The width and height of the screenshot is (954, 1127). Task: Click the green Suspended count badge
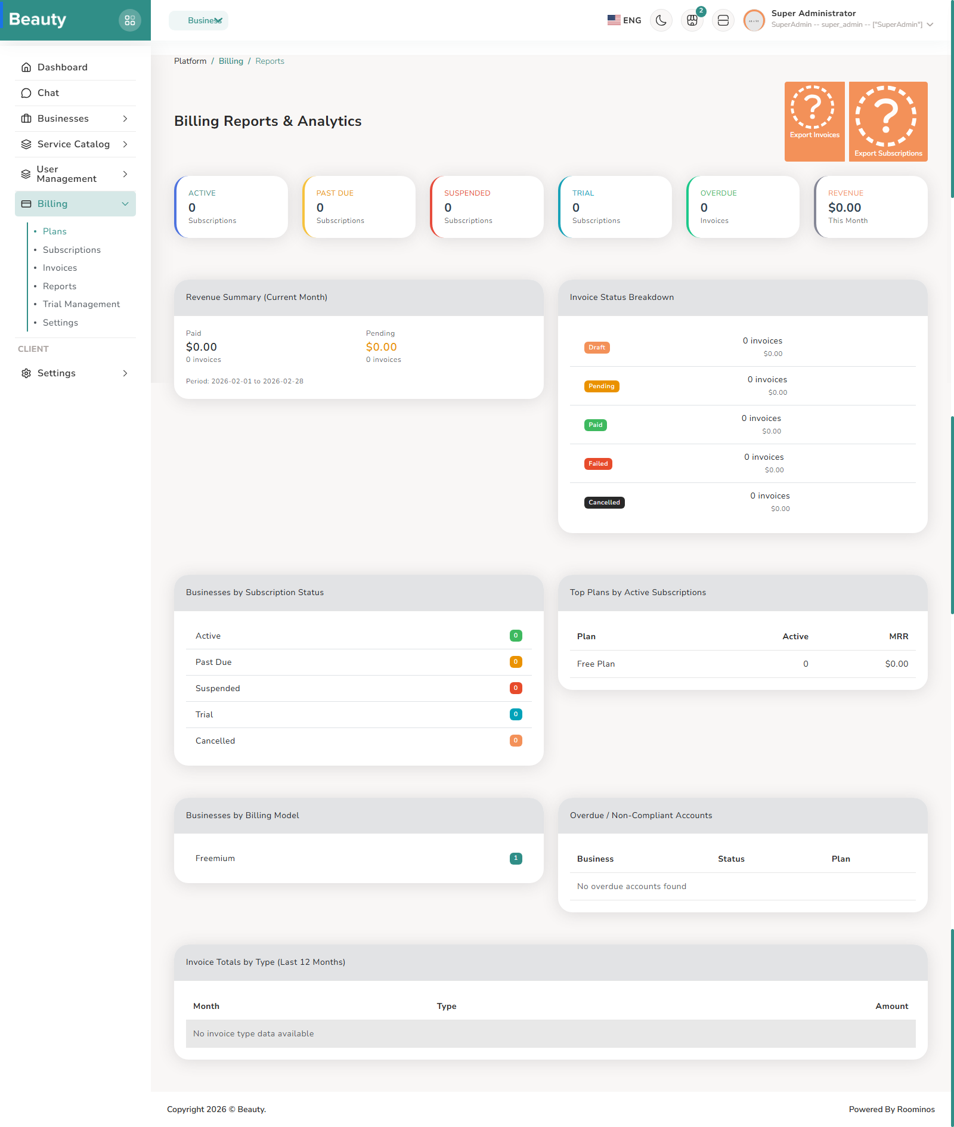pyautogui.click(x=515, y=688)
